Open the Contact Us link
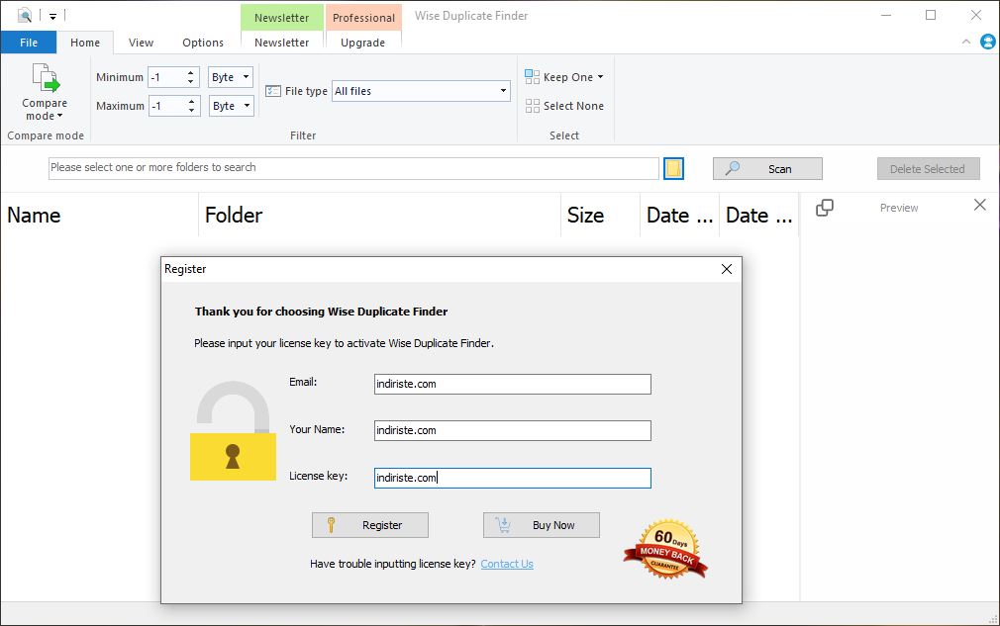Screen dimensions: 1000x626 (507, 564)
